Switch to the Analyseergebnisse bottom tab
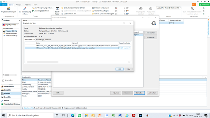The width and height of the screenshot is (210, 118). (41, 108)
